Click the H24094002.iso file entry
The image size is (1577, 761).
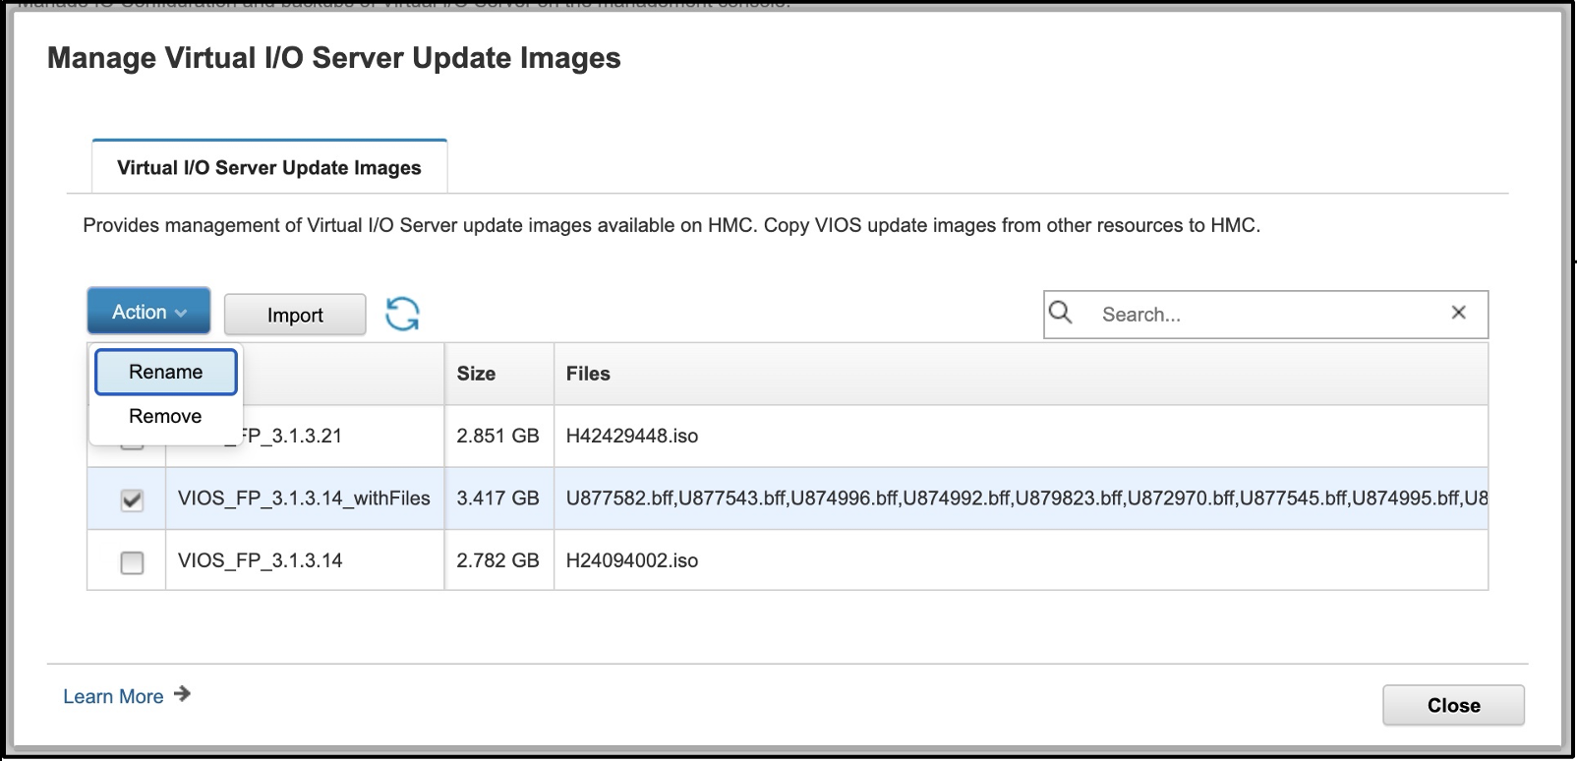(632, 560)
